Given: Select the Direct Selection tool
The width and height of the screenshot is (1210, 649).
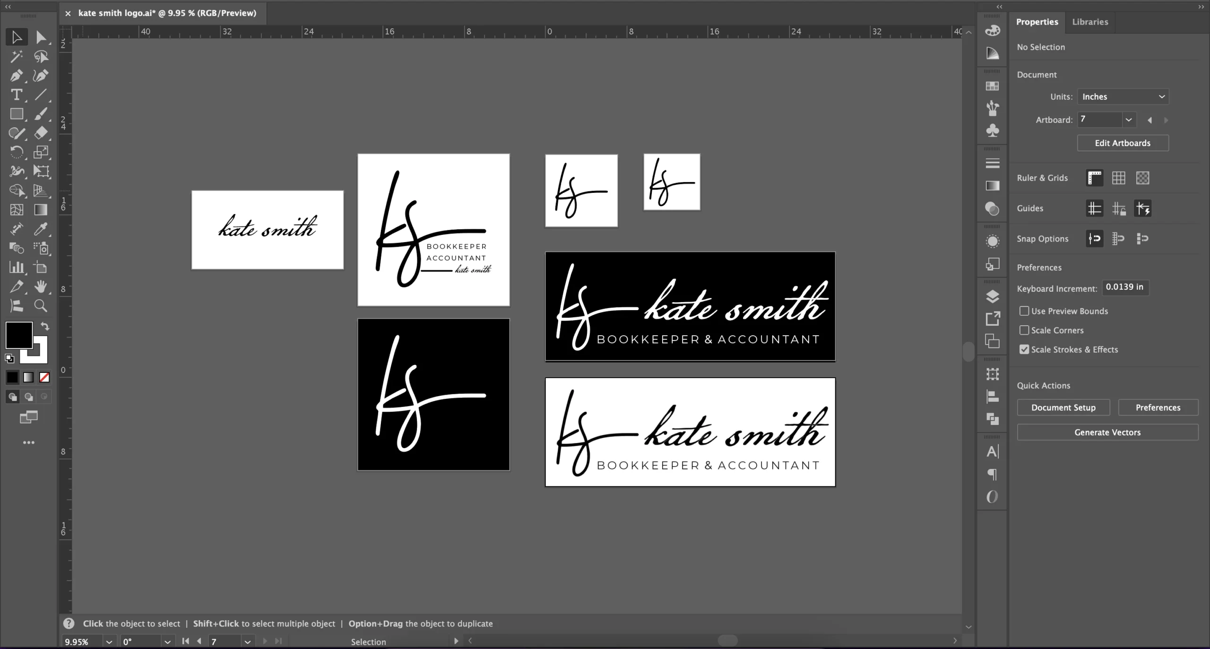Looking at the screenshot, I should click(41, 37).
